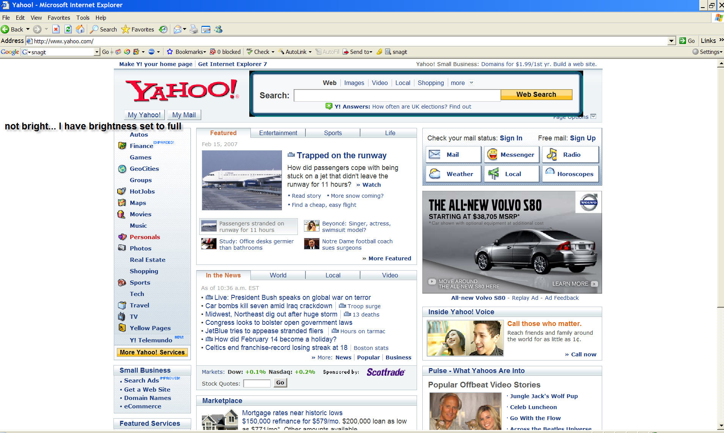Switch to the Entertainment tab
This screenshot has height=433, width=724.
pos(278,133)
